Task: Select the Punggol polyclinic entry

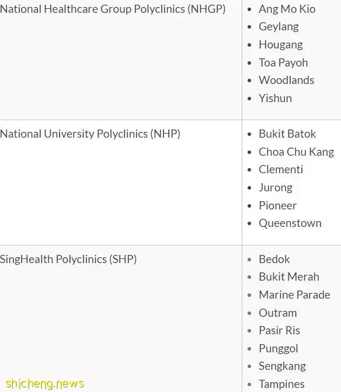Action: tap(278, 349)
